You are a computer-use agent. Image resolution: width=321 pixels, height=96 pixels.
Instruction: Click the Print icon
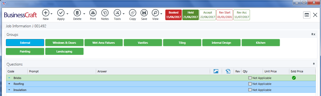click(93, 13)
